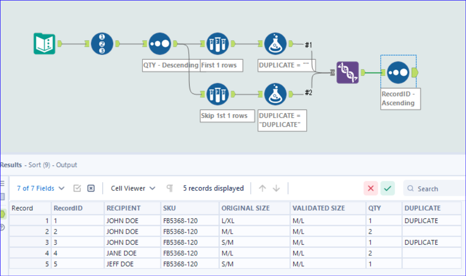Click the RecordID - Ascending annotation label
Screen dimensions: 466x276
click(x=401, y=99)
